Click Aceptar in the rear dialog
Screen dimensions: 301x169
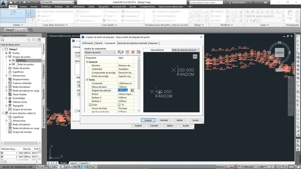(x=138, y=126)
